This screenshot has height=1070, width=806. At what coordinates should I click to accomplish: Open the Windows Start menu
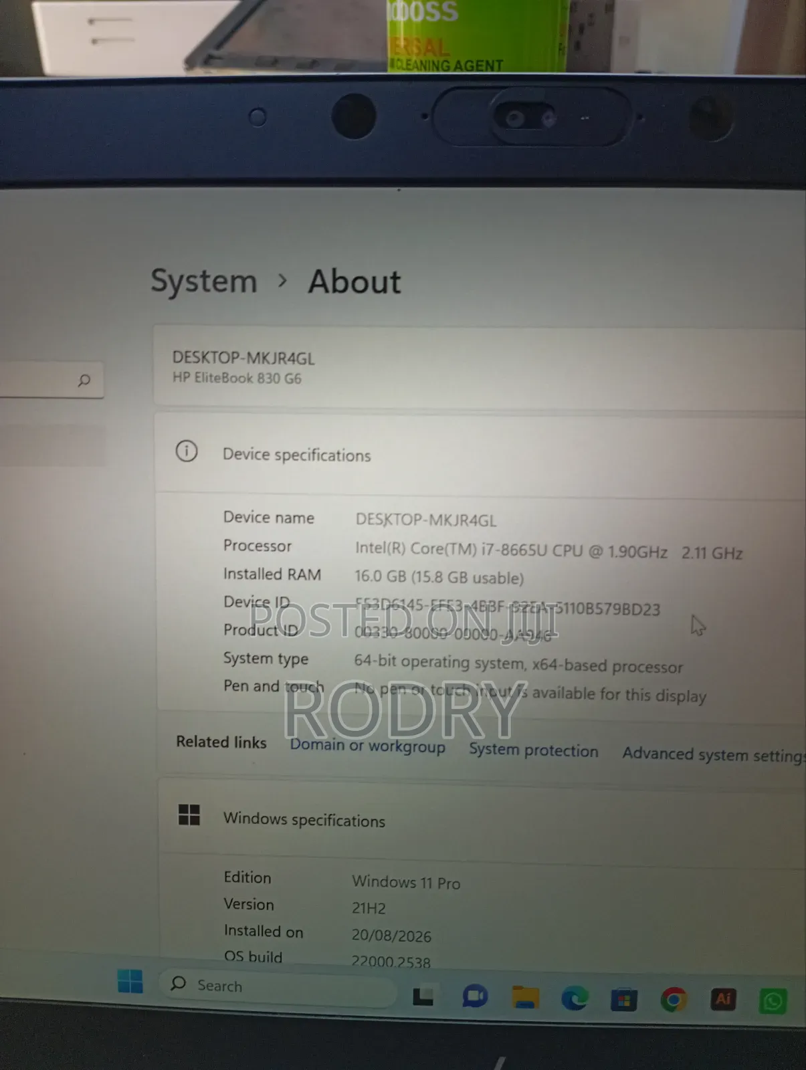point(130,981)
